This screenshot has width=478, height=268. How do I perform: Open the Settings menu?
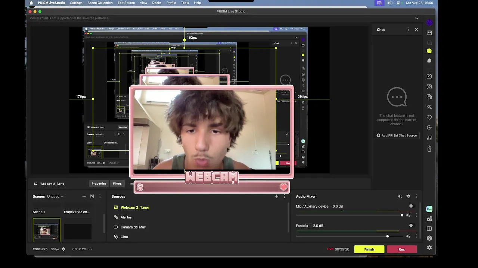[76, 3]
